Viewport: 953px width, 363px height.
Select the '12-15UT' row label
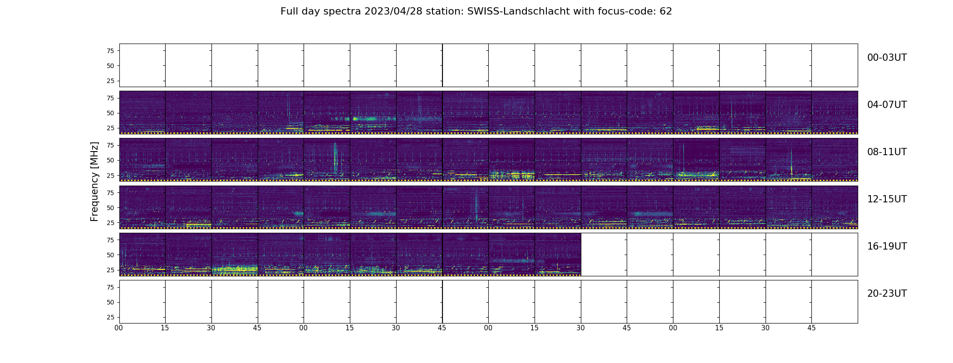[887, 199]
